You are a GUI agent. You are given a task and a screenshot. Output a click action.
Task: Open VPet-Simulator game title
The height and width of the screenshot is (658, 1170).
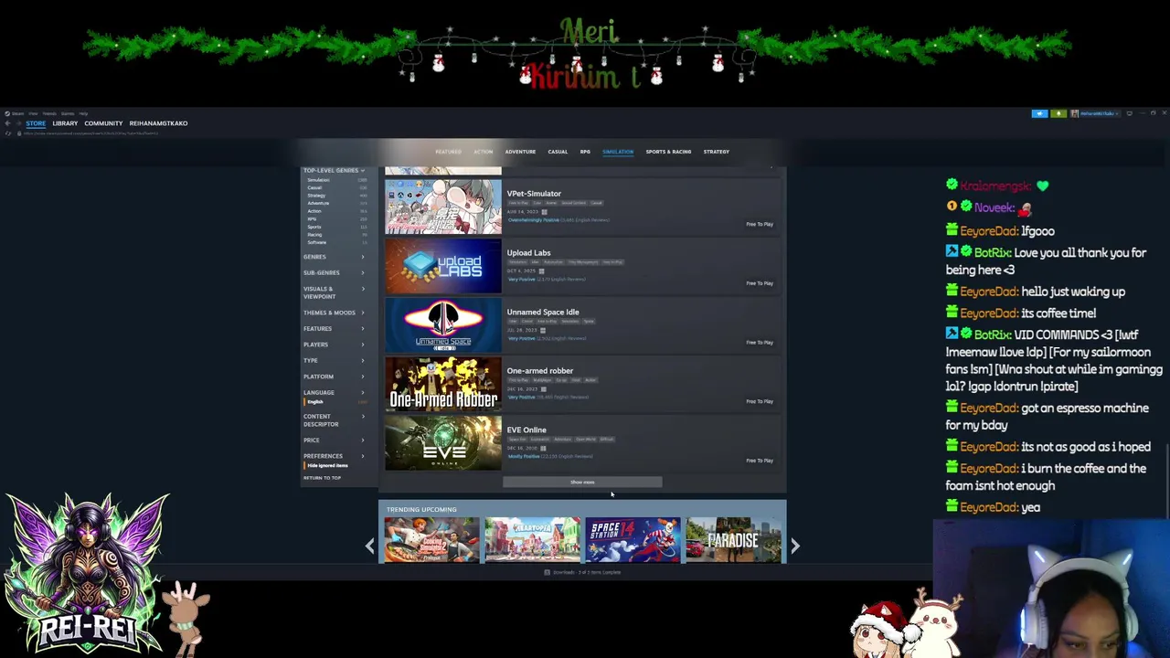pos(534,194)
